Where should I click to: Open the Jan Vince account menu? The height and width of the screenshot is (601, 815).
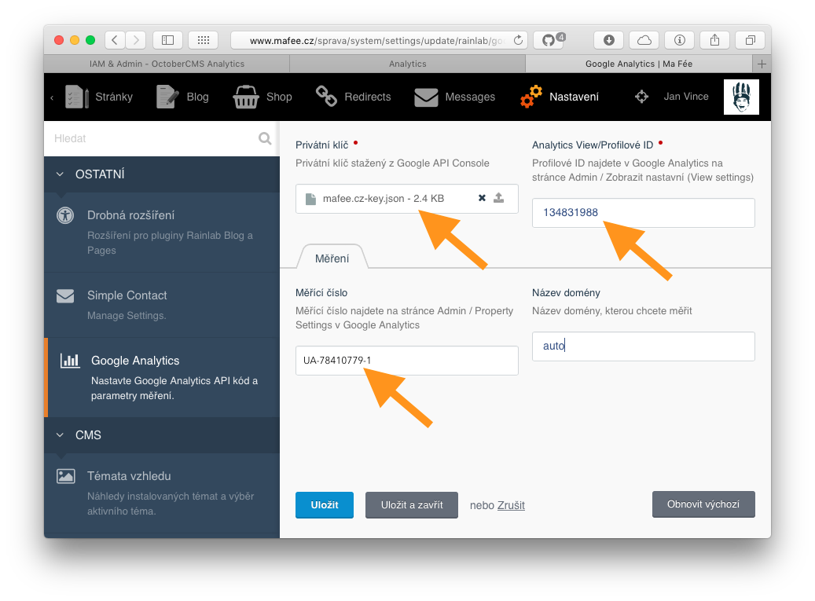[685, 97]
